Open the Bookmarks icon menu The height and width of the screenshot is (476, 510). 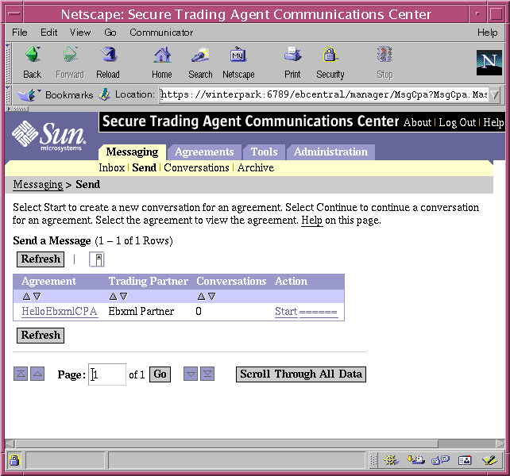coord(29,95)
